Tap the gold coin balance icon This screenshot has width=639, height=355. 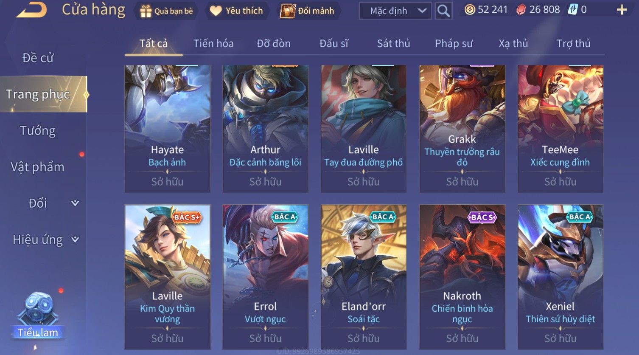469,10
